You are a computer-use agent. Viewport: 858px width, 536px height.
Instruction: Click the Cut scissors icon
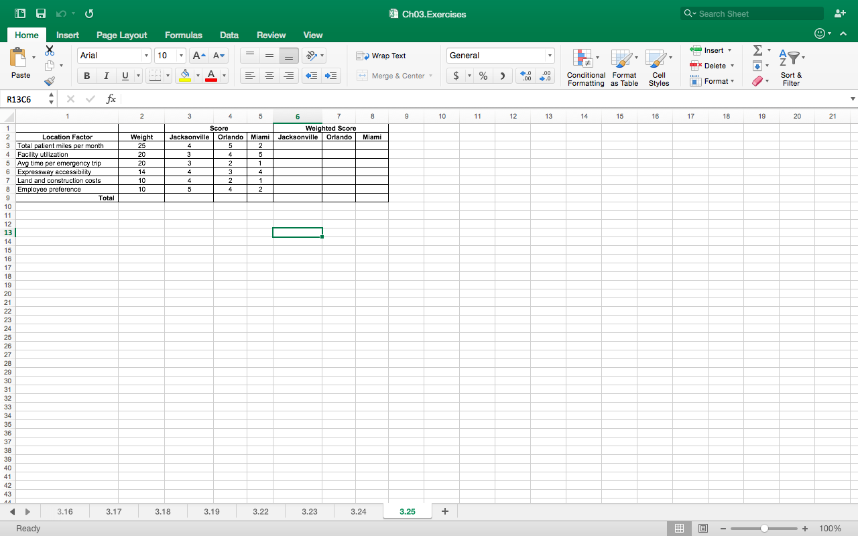(x=50, y=50)
